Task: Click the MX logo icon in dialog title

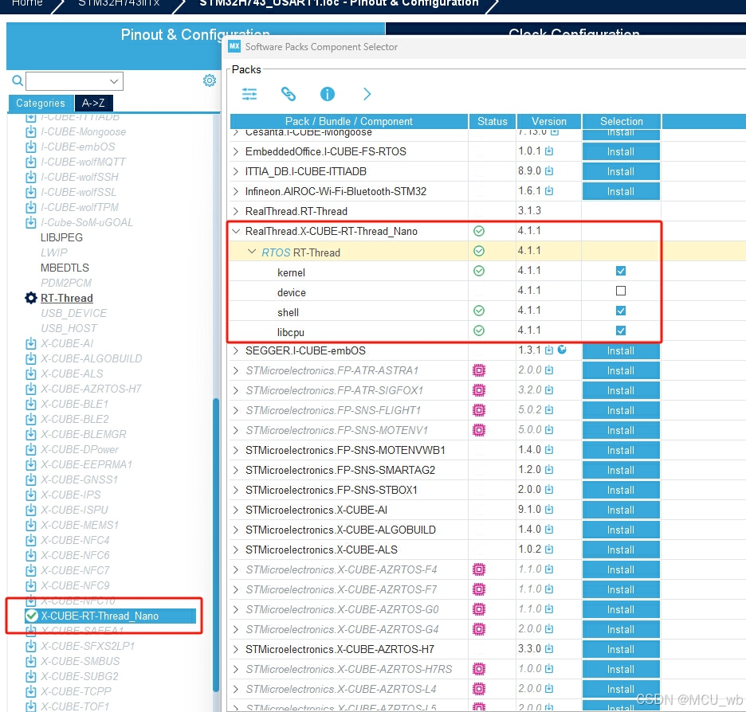Action: click(x=234, y=46)
